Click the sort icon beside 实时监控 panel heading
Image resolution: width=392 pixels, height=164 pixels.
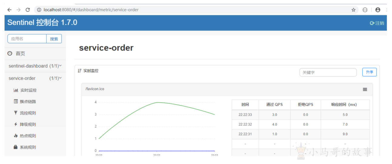coord(80,71)
